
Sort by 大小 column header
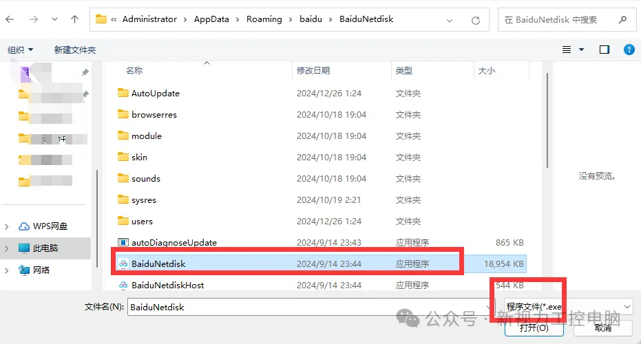pyautogui.click(x=487, y=71)
